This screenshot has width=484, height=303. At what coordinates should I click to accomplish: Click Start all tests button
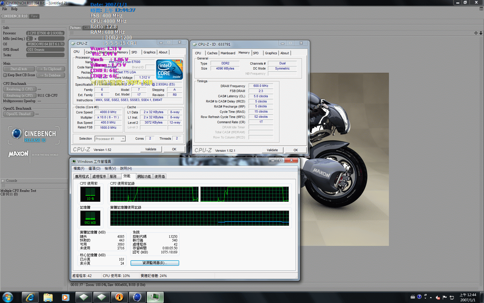[x=19, y=69]
